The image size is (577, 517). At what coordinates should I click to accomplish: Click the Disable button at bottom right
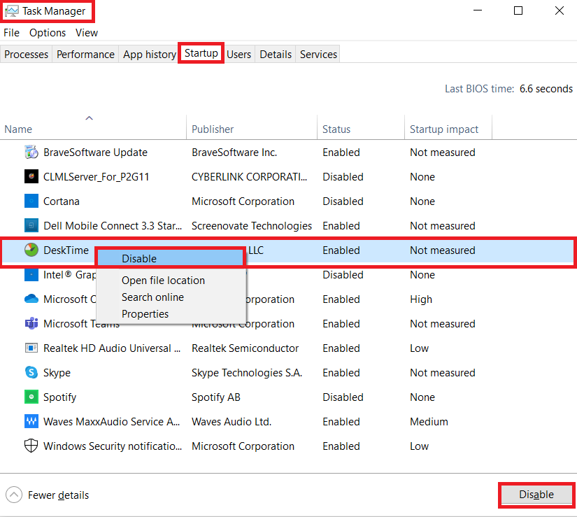point(536,495)
